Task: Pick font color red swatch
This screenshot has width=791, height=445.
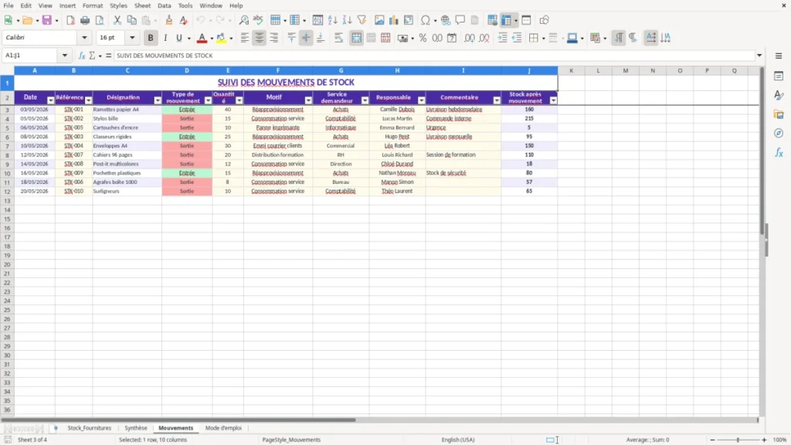Action: 202,38
